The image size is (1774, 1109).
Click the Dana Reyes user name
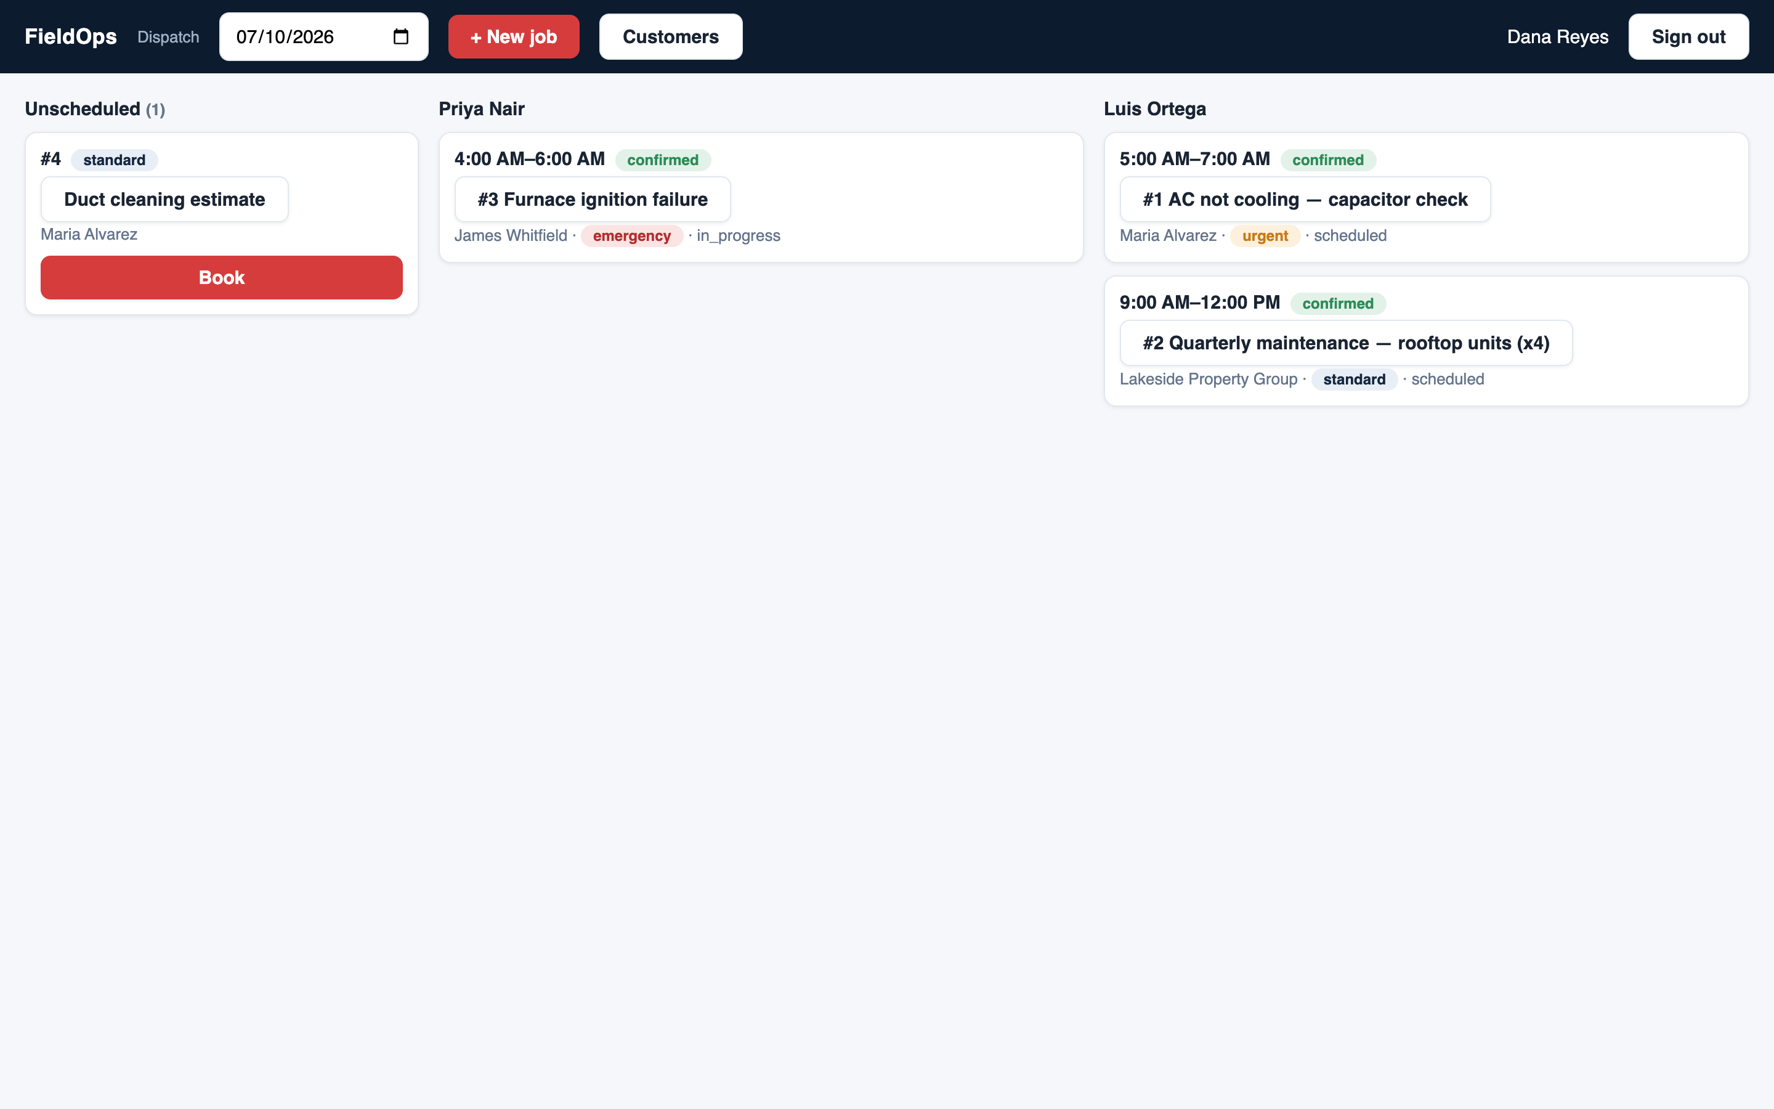click(1558, 37)
